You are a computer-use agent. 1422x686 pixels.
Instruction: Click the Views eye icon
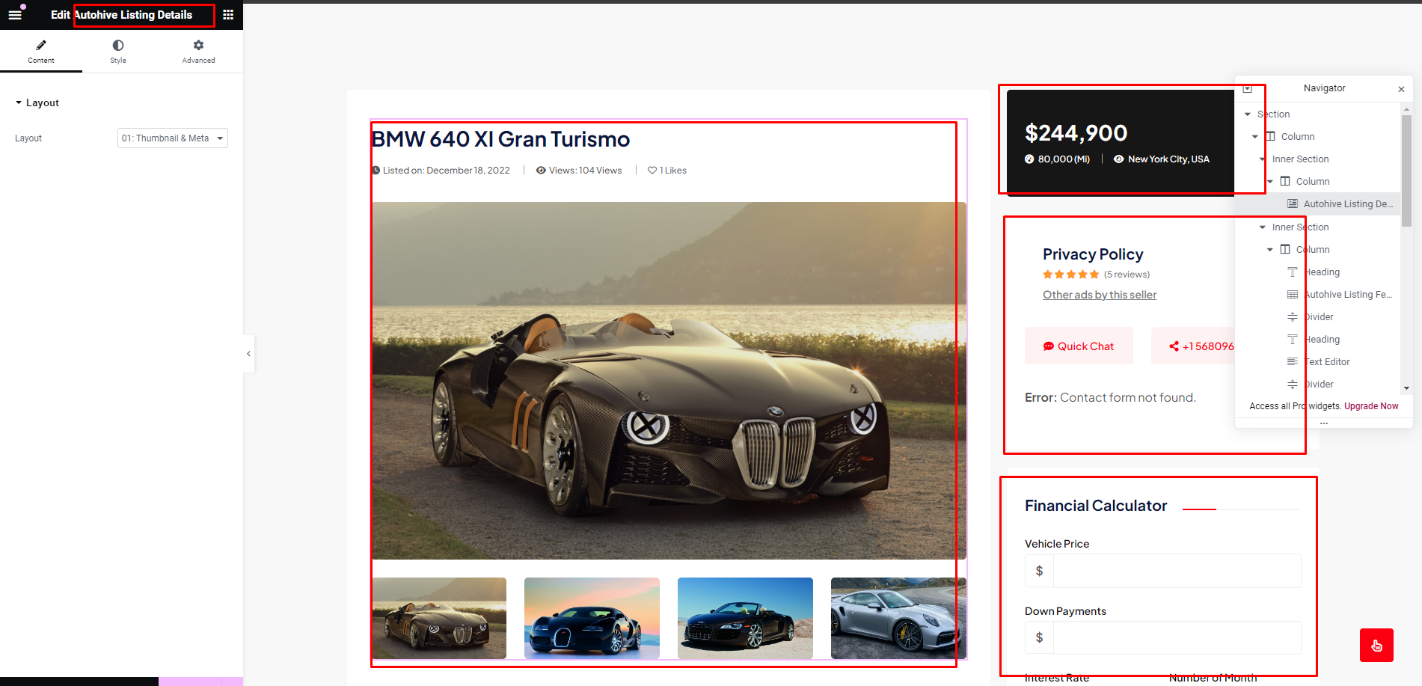541,171
